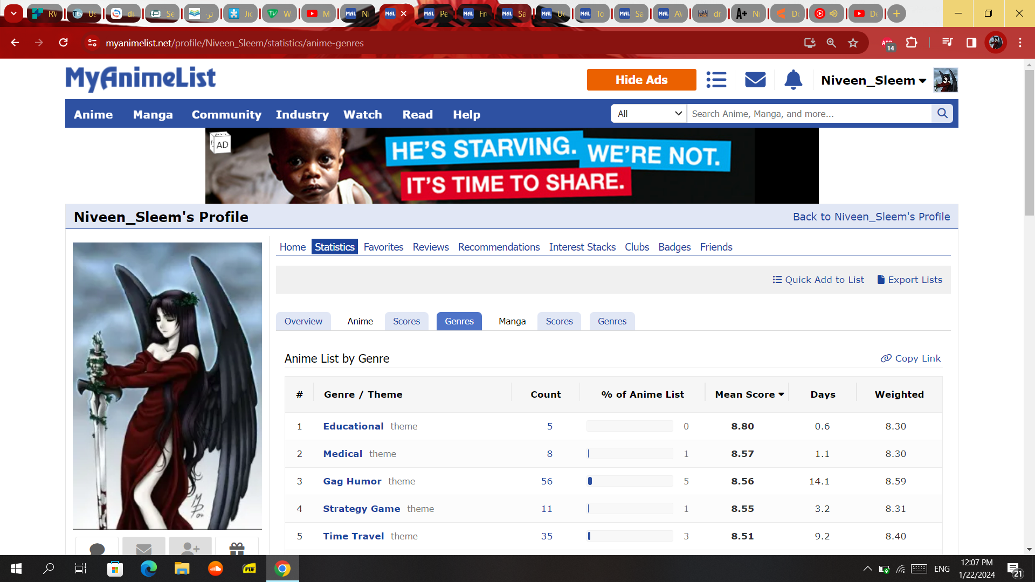
Task: Bookmark this page with the star icon
Action: 853,43
